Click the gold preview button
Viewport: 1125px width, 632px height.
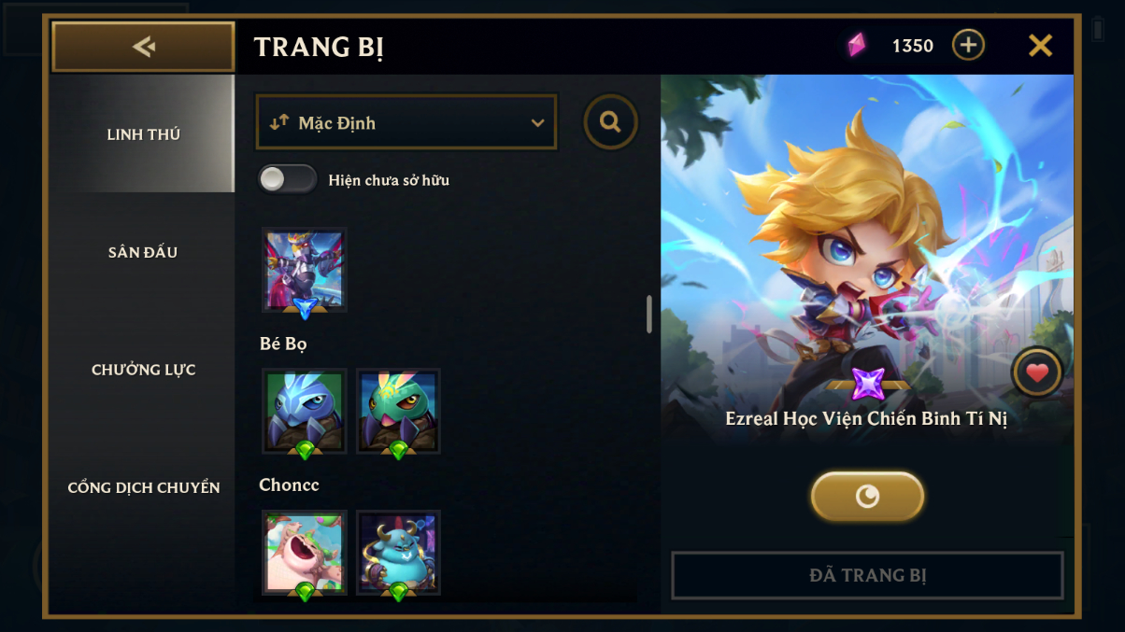pos(867,496)
